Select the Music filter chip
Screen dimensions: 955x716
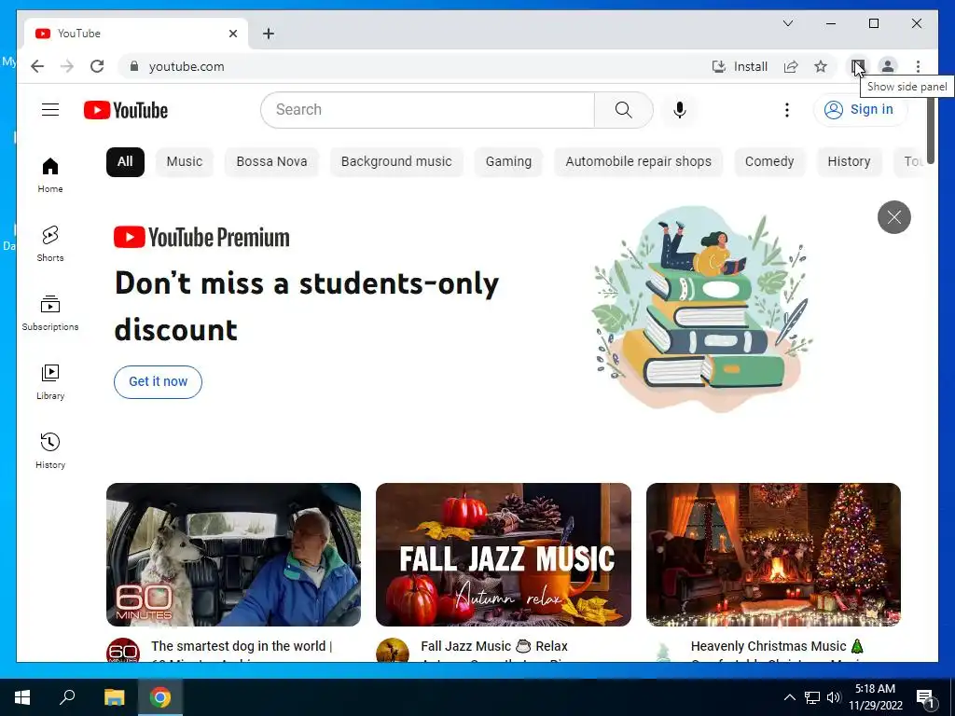click(184, 162)
